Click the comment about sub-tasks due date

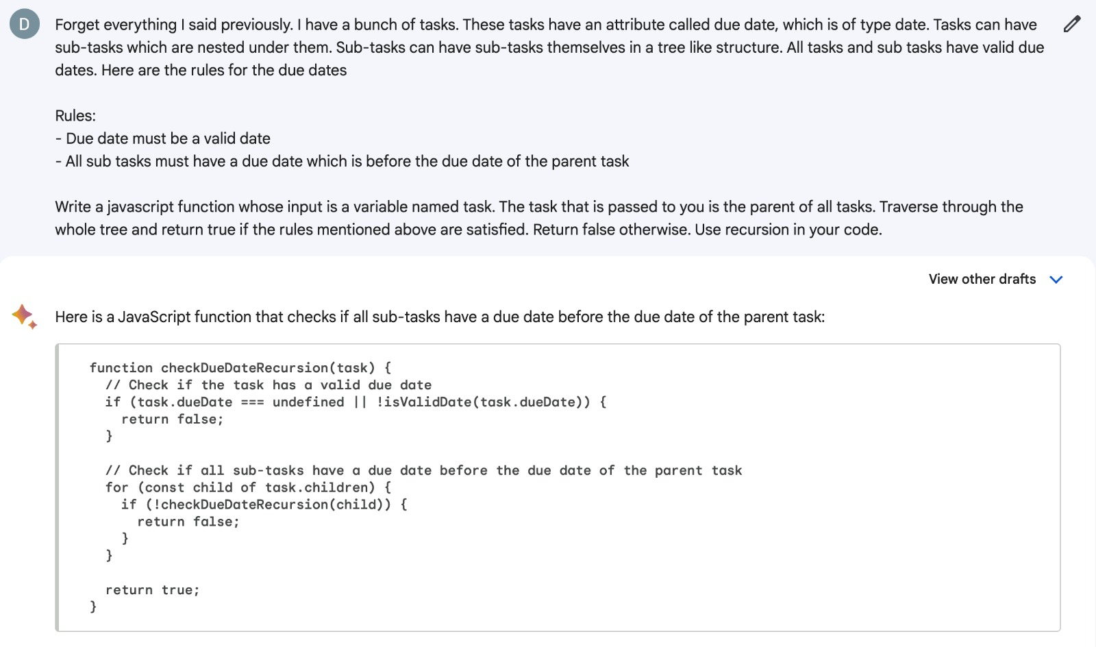point(423,470)
